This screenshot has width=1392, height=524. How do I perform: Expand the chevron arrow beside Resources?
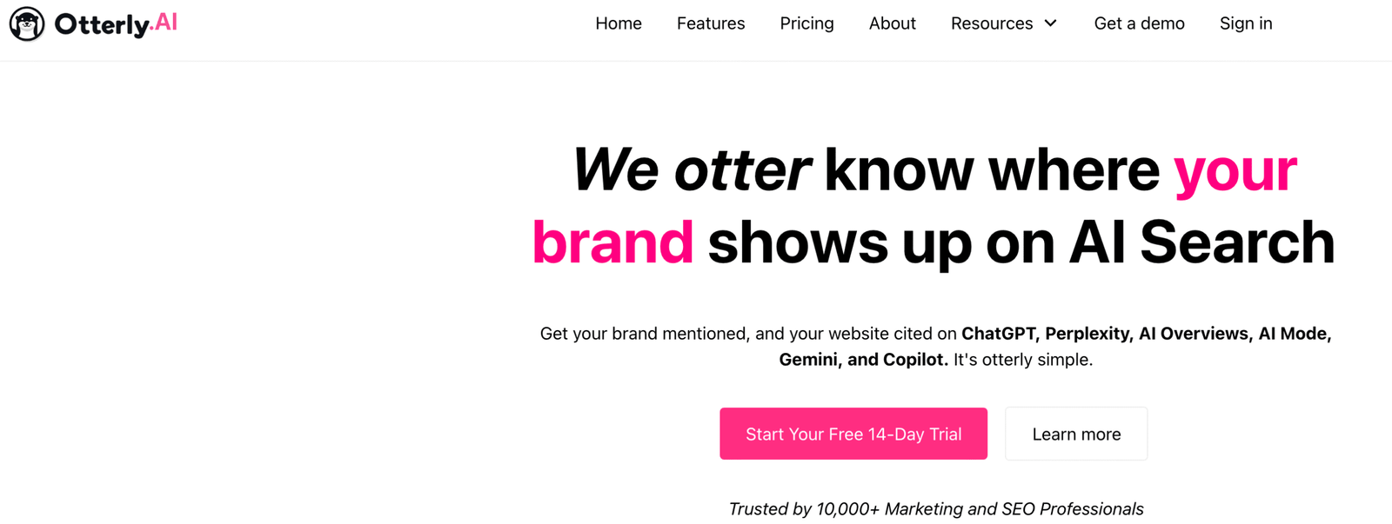(x=1051, y=23)
